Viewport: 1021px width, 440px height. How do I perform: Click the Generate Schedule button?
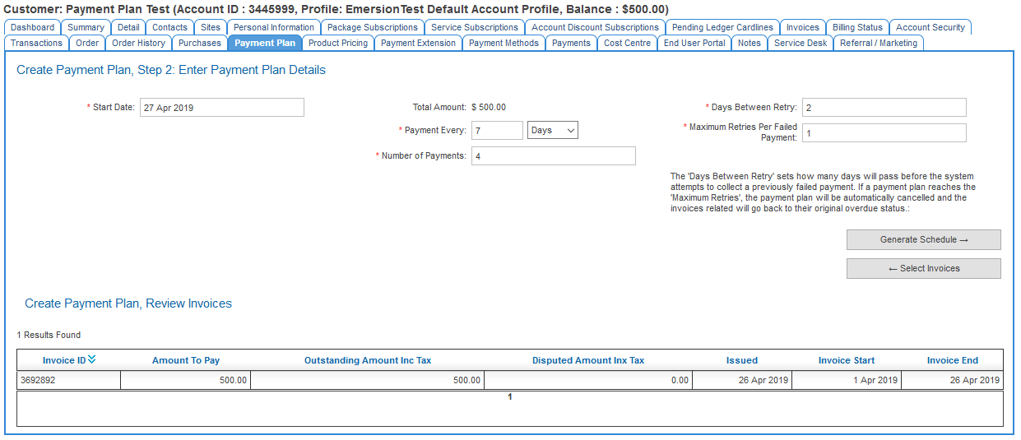[923, 239]
